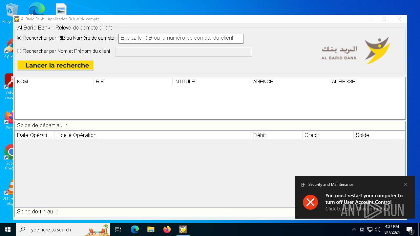Select the VLC media player desktop shortcut
The height and width of the screenshot is (236, 420).
9,193
